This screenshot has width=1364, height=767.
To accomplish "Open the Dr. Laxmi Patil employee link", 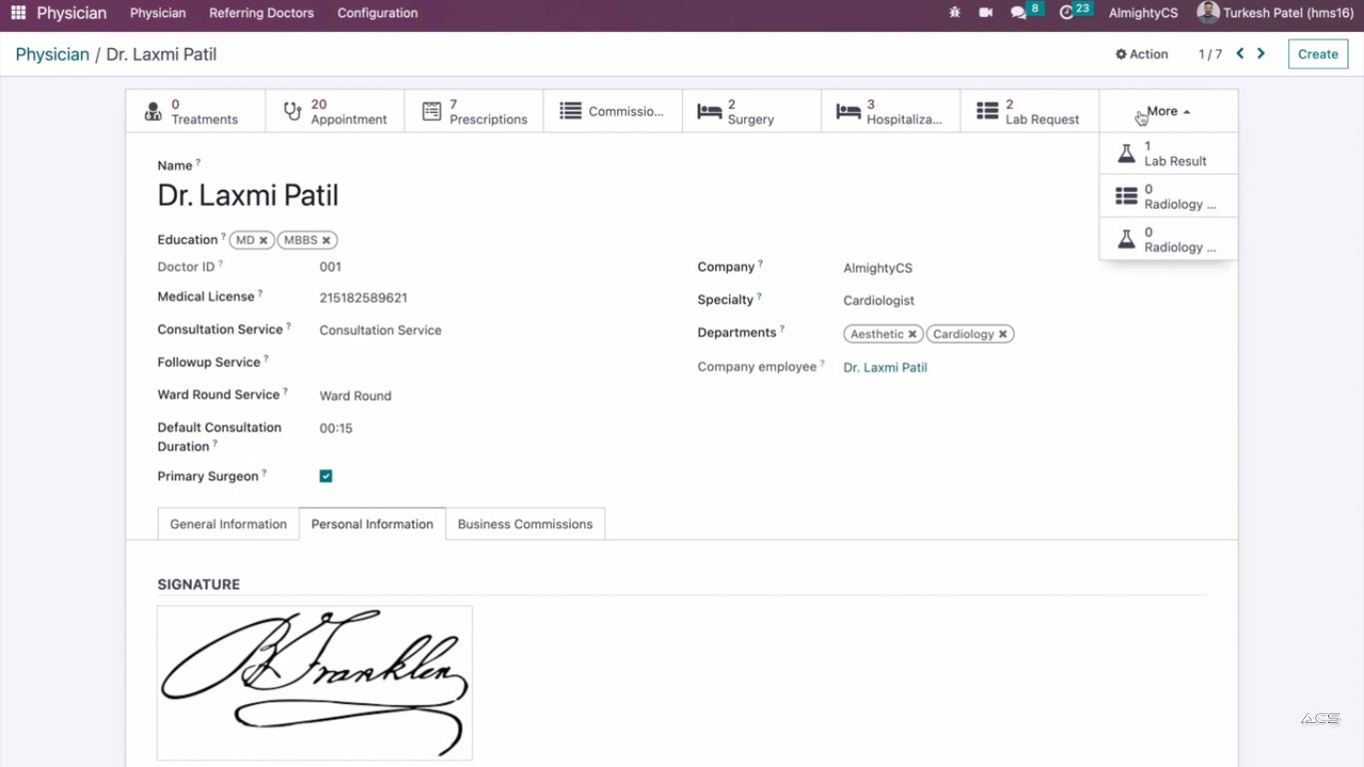I will click(885, 368).
